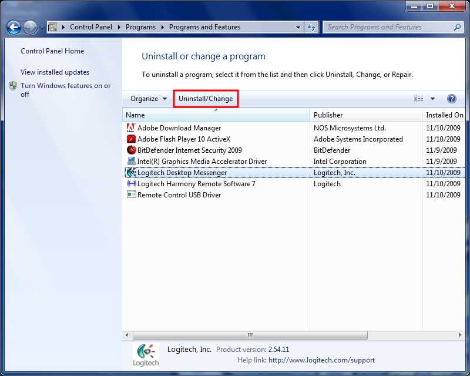Click View installed updates link
The height and width of the screenshot is (376, 470).
point(55,72)
